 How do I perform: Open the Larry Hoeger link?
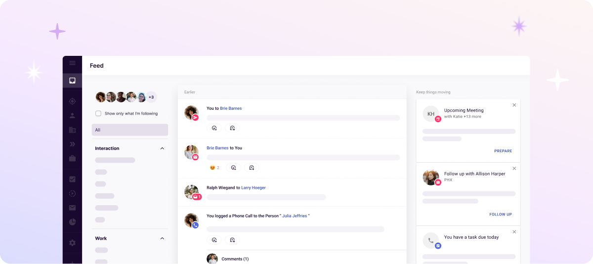pos(253,187)
